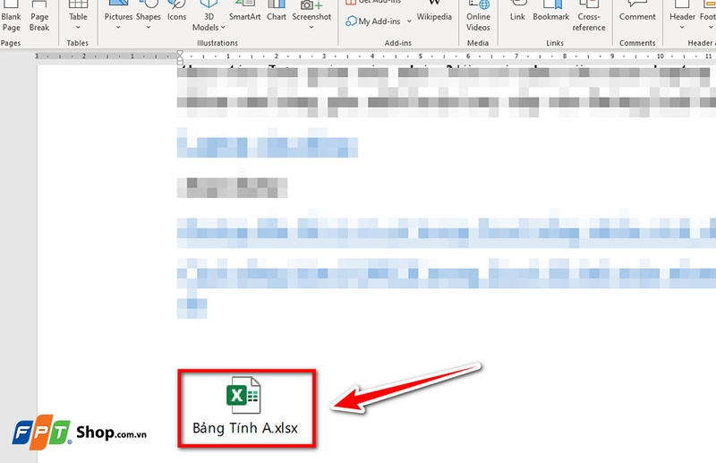Viewport: 716px width, 463px height.
Task: Click the Bảng Tính A.xlsx file label
Action: point(245,428)
